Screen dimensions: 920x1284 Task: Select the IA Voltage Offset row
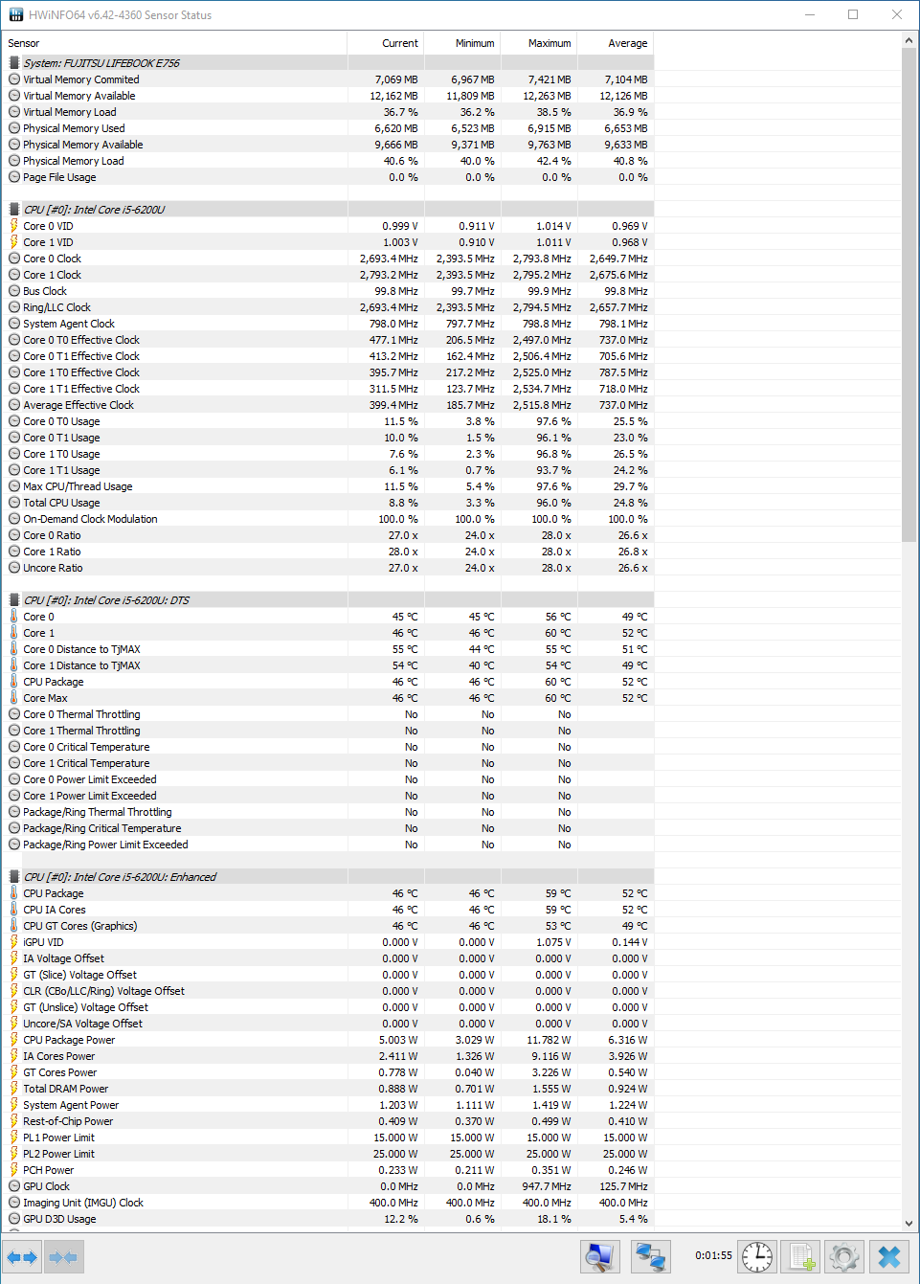point(327,958)
